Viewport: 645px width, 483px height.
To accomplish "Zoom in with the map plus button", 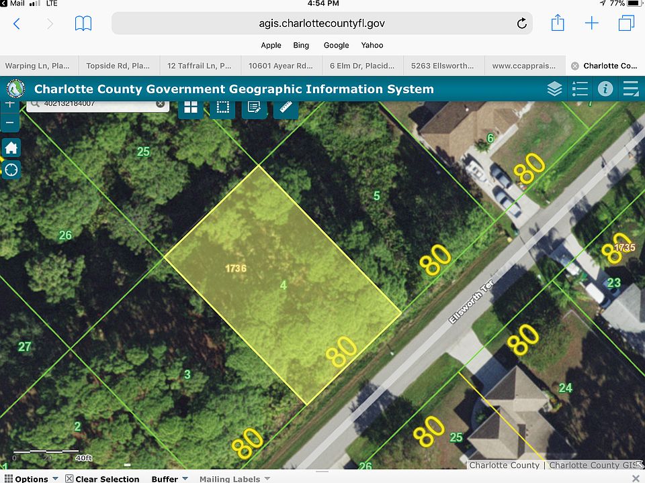I will click(x=10, y=105).
